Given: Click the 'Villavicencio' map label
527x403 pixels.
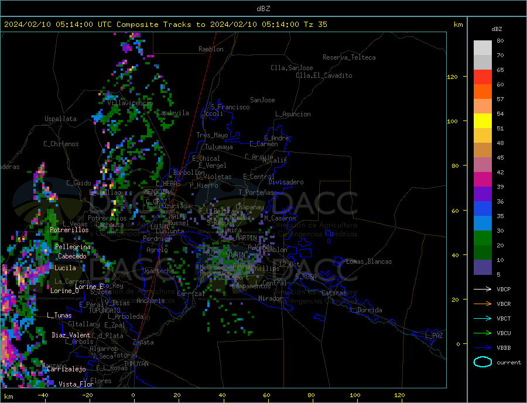Looking at the screenshot, I should click(x=130, y=103).
